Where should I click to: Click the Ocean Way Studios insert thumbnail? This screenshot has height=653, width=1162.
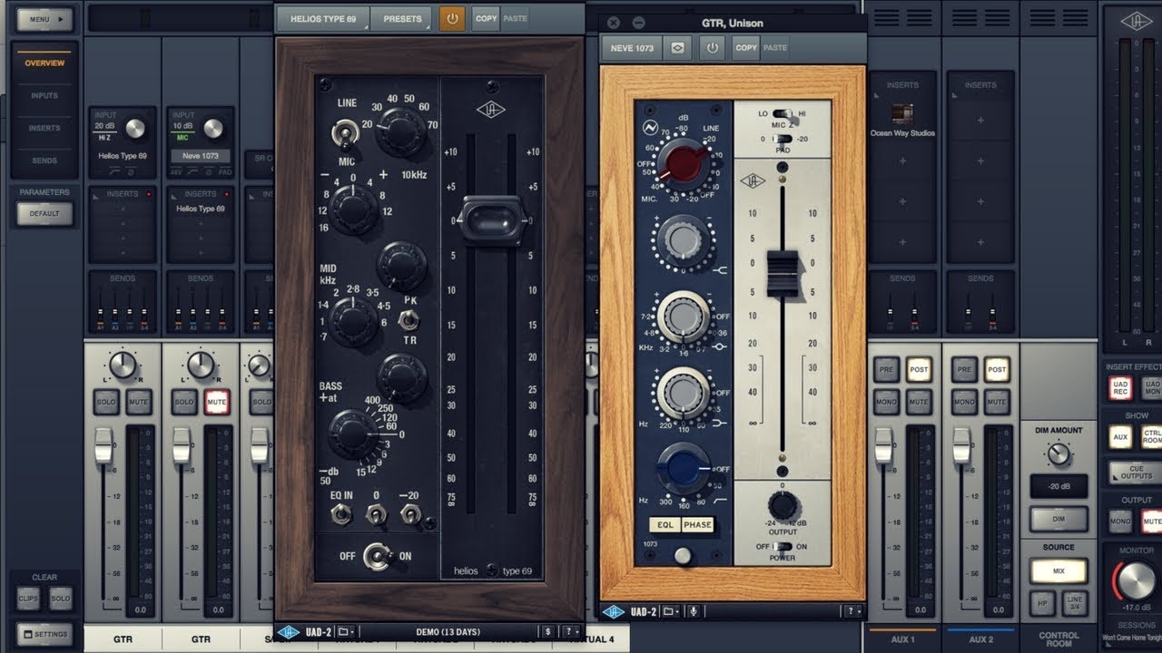pyautogui.click(x=901, y=114)
